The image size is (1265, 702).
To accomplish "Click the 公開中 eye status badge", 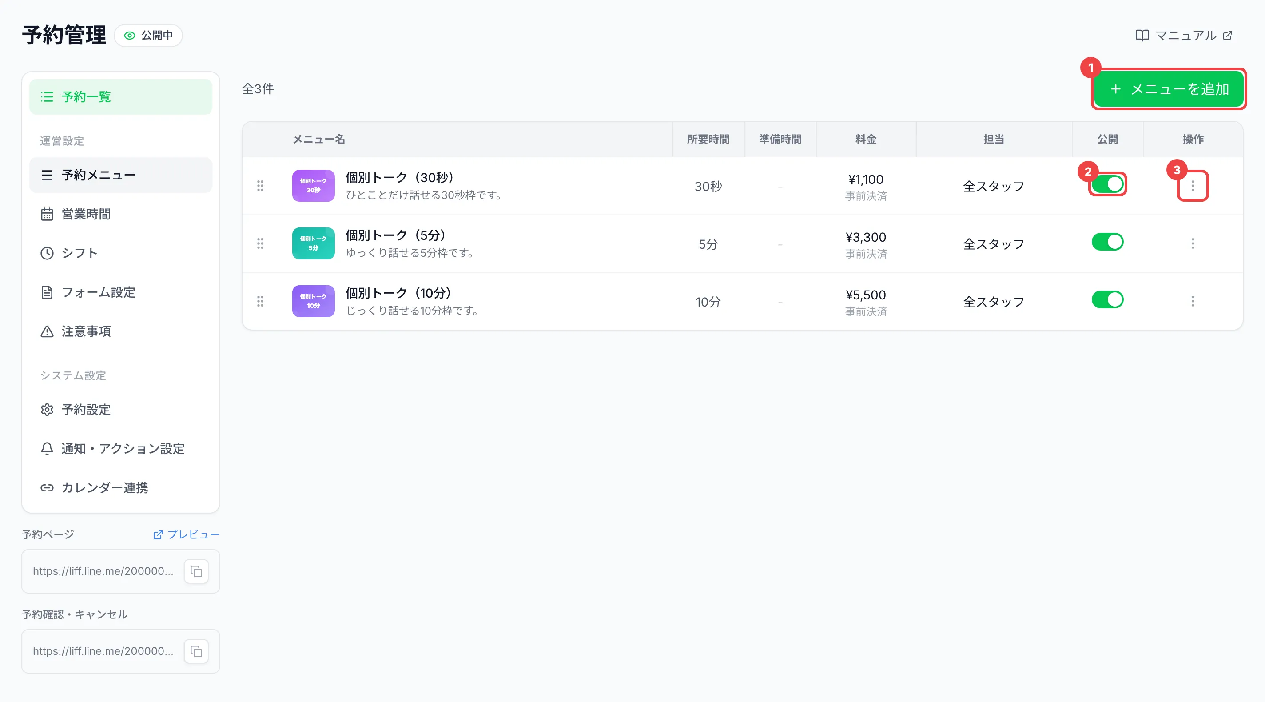I will click(x=148, y=36).
